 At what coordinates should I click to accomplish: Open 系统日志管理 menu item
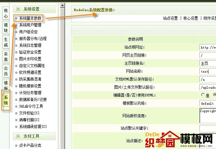tap(30, 45)
